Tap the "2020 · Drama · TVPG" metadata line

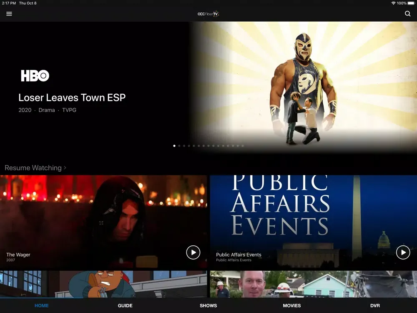click(x=48, y=110)
